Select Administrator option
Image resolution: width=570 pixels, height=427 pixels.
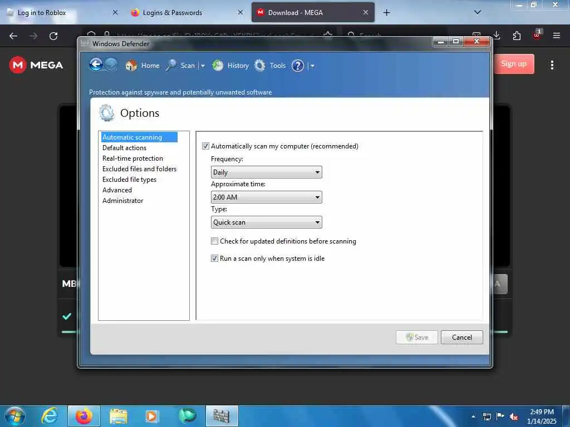tap(123, 200)
